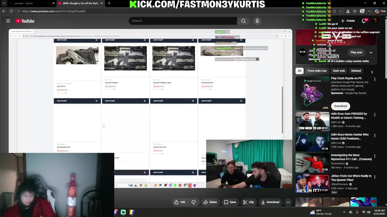Open the taskbar microphone in-use icon
Image resolution: width=387 pixels, height=217 pixels.
point(357,212)
